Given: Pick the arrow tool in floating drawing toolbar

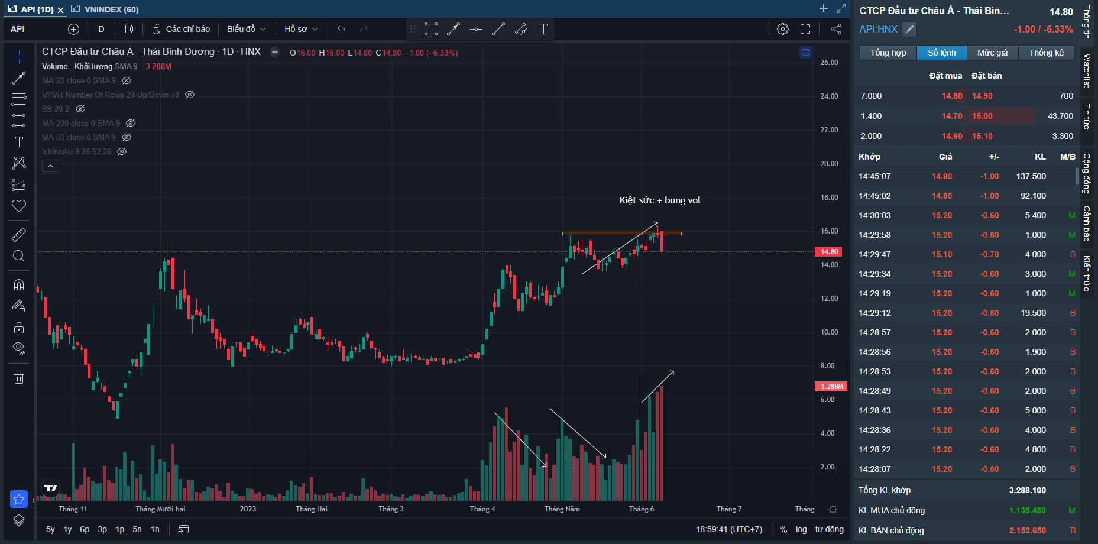Looking at the screenshot, I should click(x=454, y=29).
